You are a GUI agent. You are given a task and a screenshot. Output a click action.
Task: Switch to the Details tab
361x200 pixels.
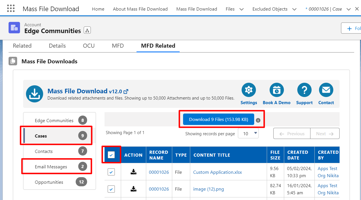coord(57,46)
